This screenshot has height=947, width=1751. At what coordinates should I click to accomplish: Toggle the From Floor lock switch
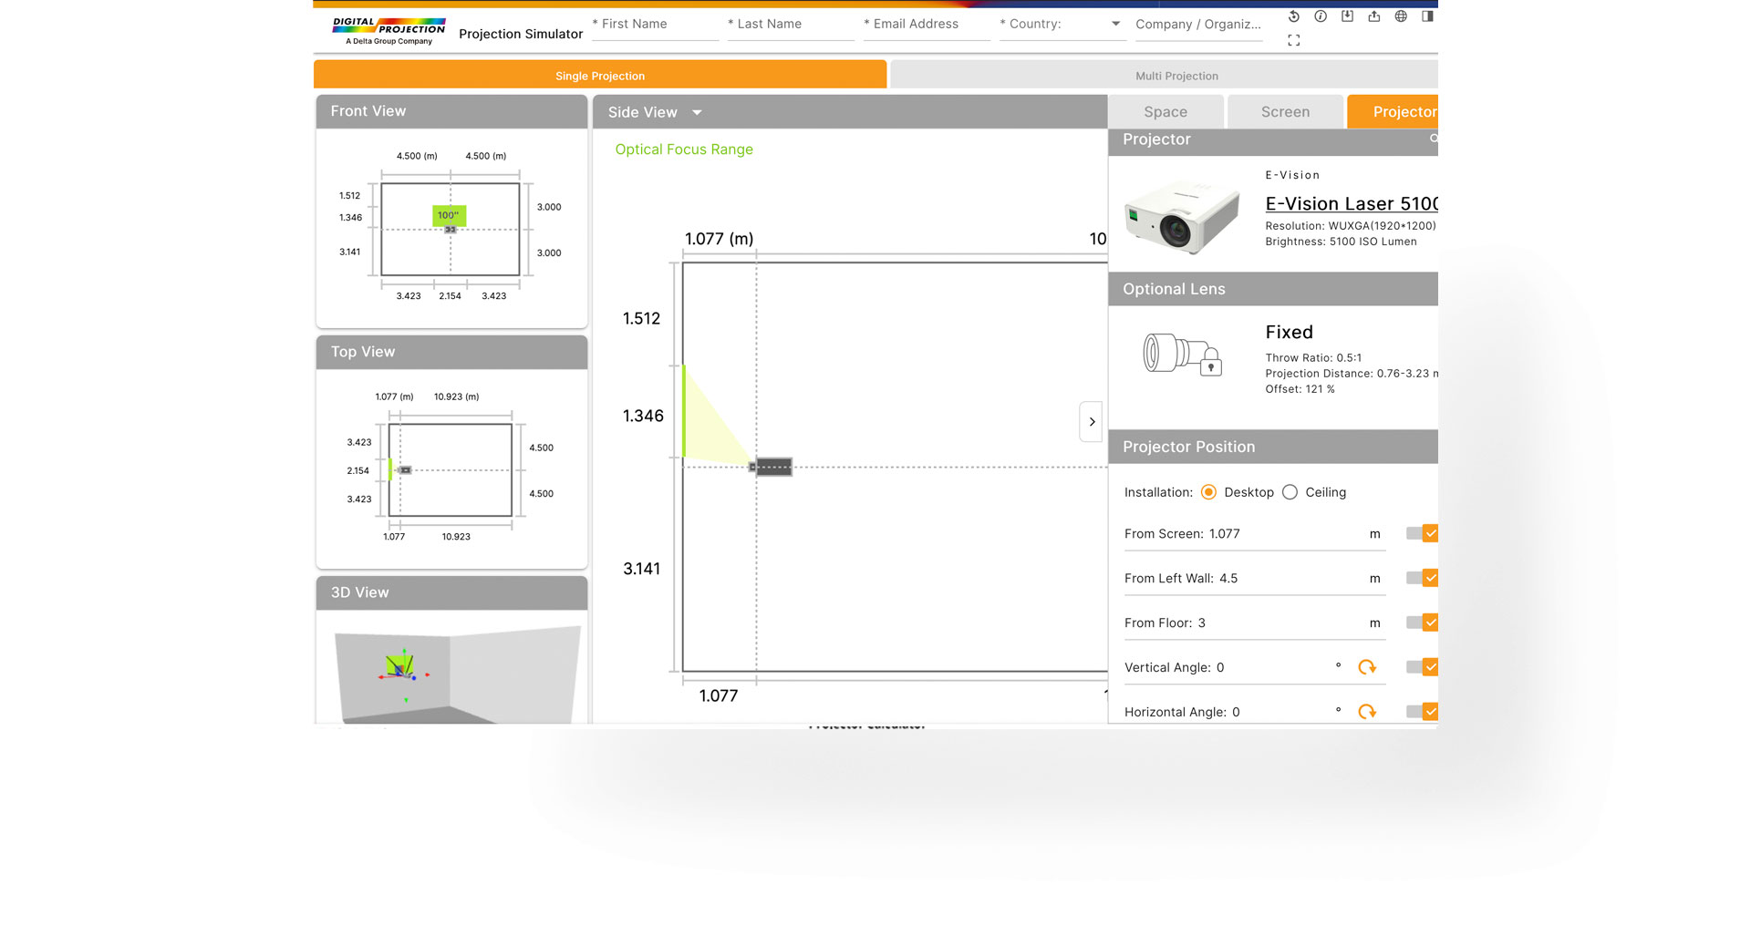pyautogui.click(x=1422, y=623)
